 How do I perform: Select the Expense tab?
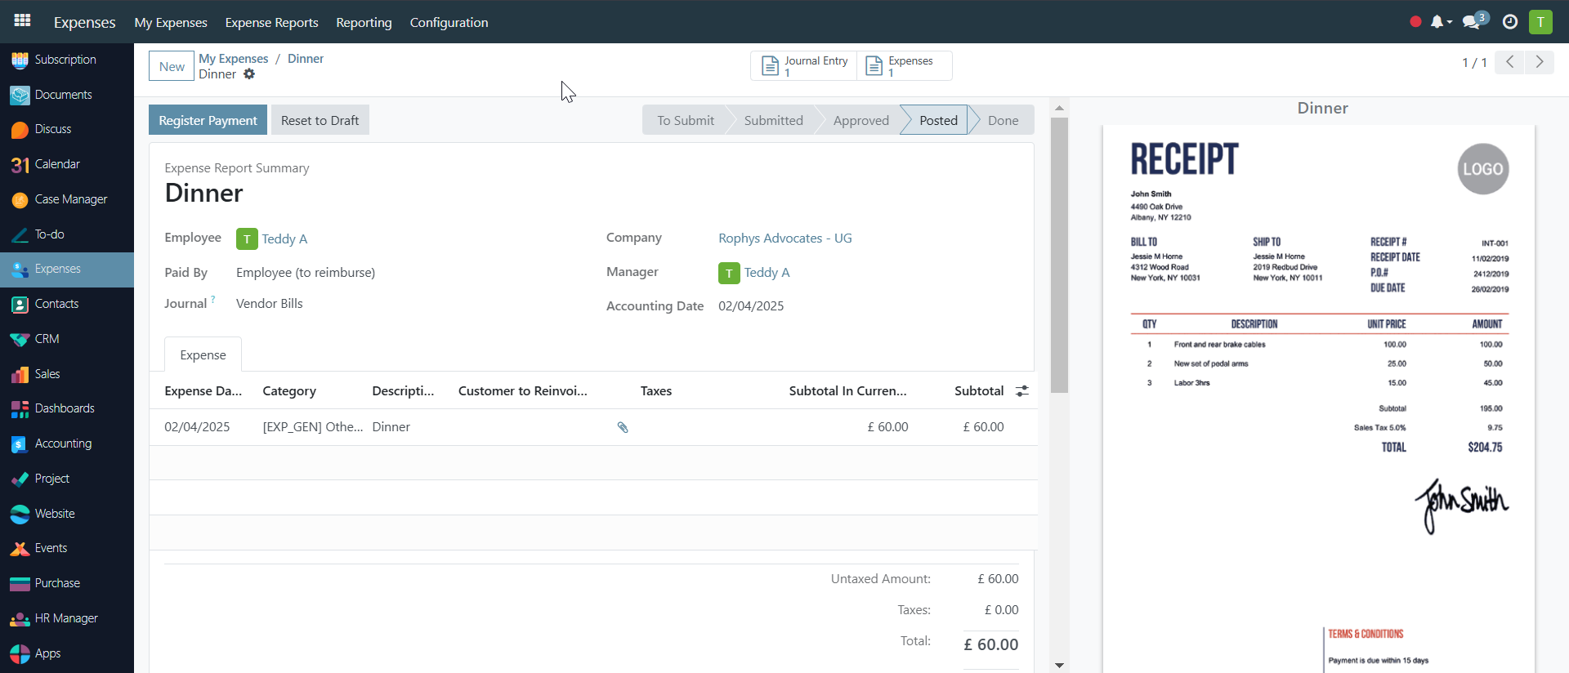(x=203, y=354)
